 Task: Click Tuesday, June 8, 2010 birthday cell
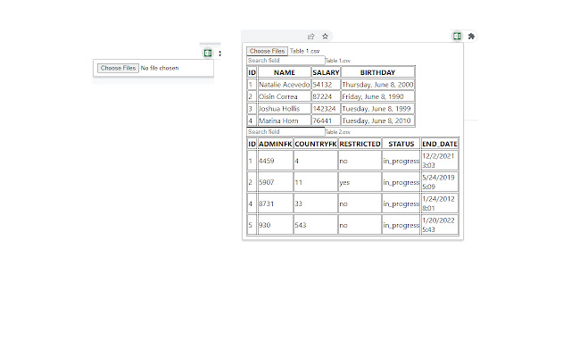(x=377, y=120)
